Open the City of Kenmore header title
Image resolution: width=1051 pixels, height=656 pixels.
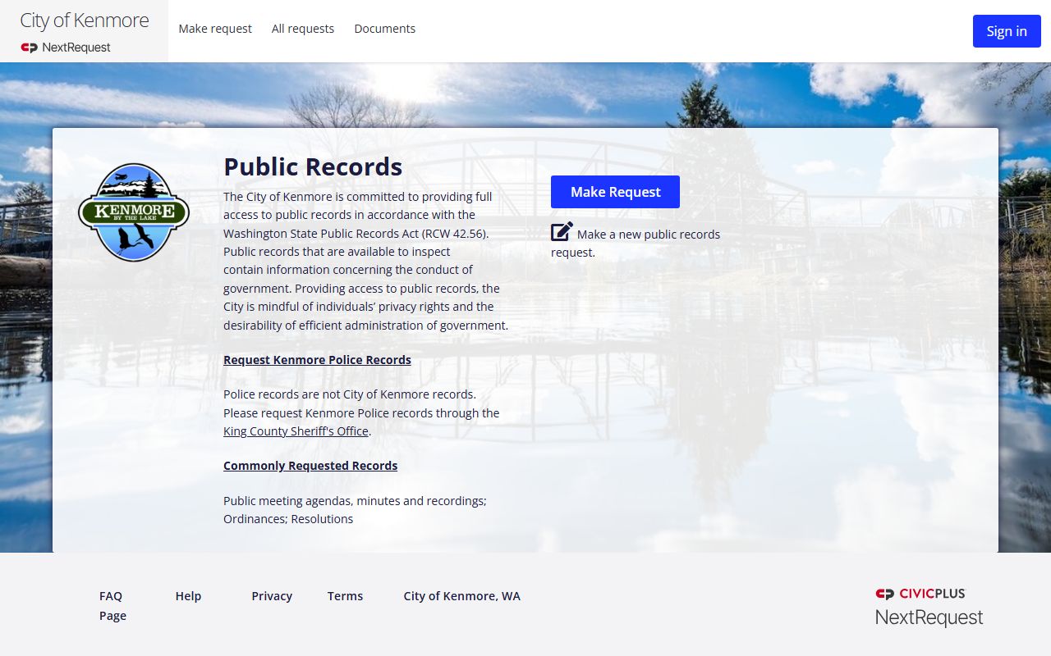click(85, 20)
